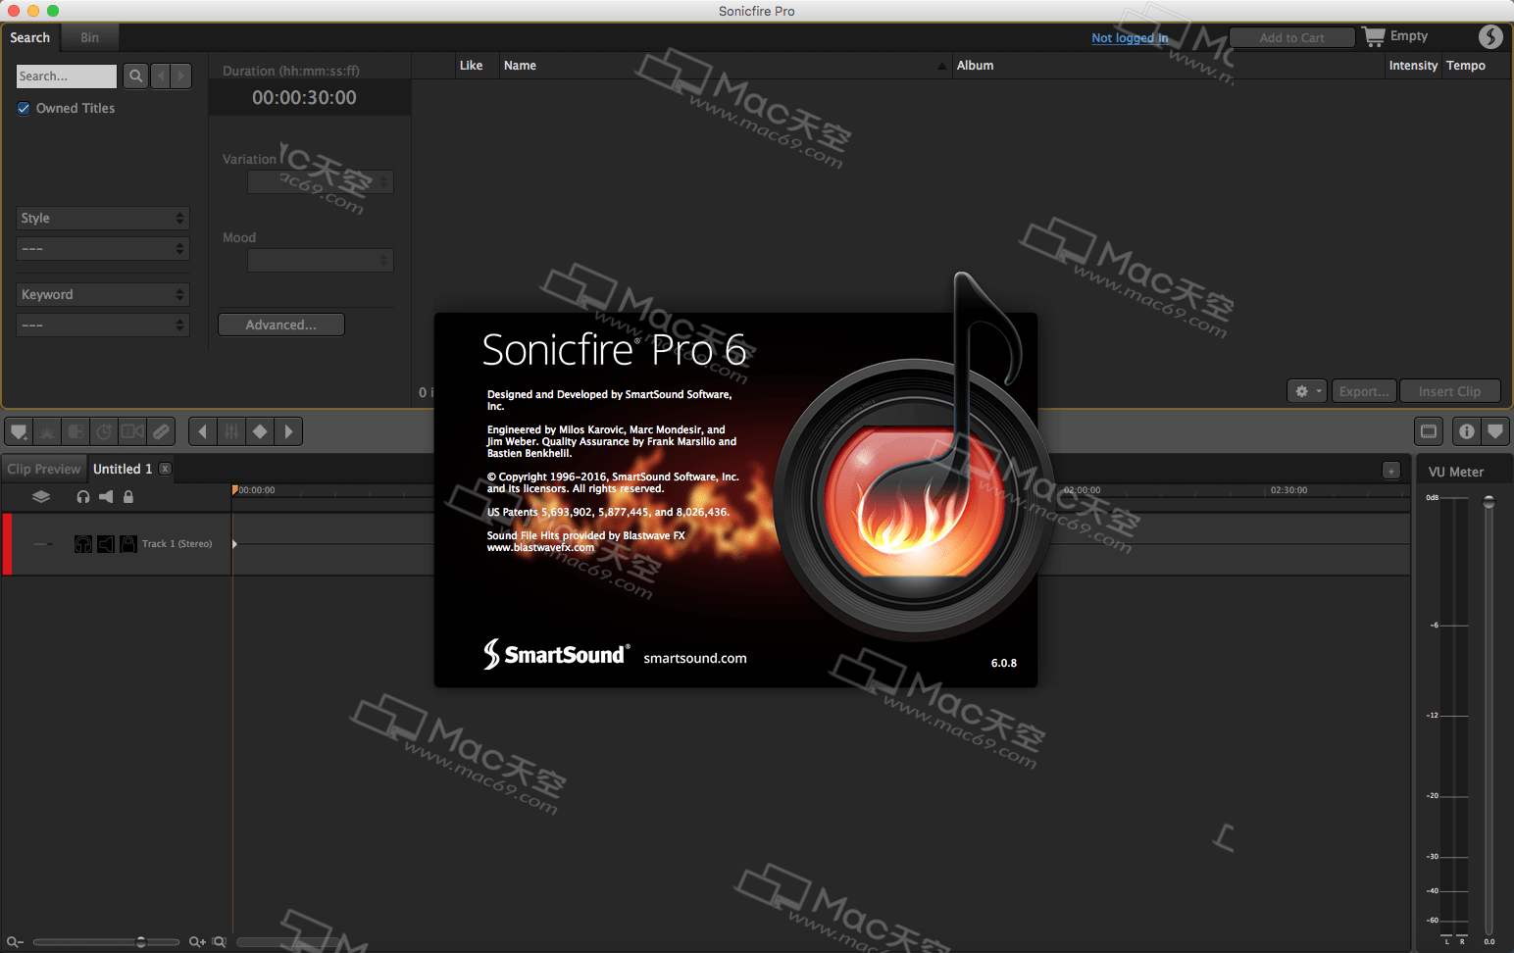
Task: Open the dropdown below Style
Action: coord(103,248)
